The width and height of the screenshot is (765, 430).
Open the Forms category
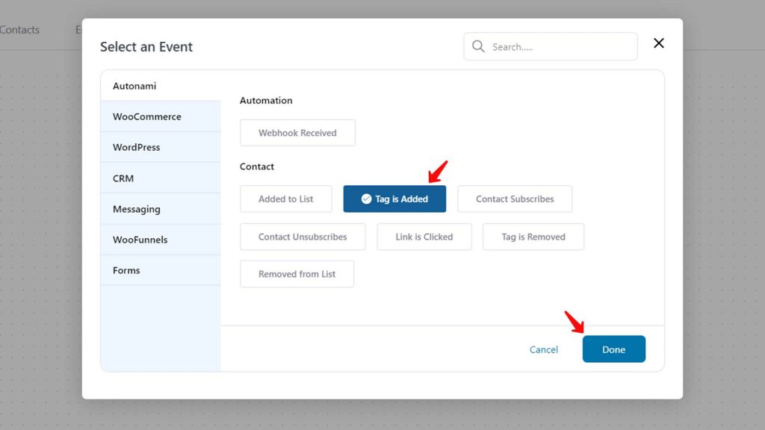point(161,270)
